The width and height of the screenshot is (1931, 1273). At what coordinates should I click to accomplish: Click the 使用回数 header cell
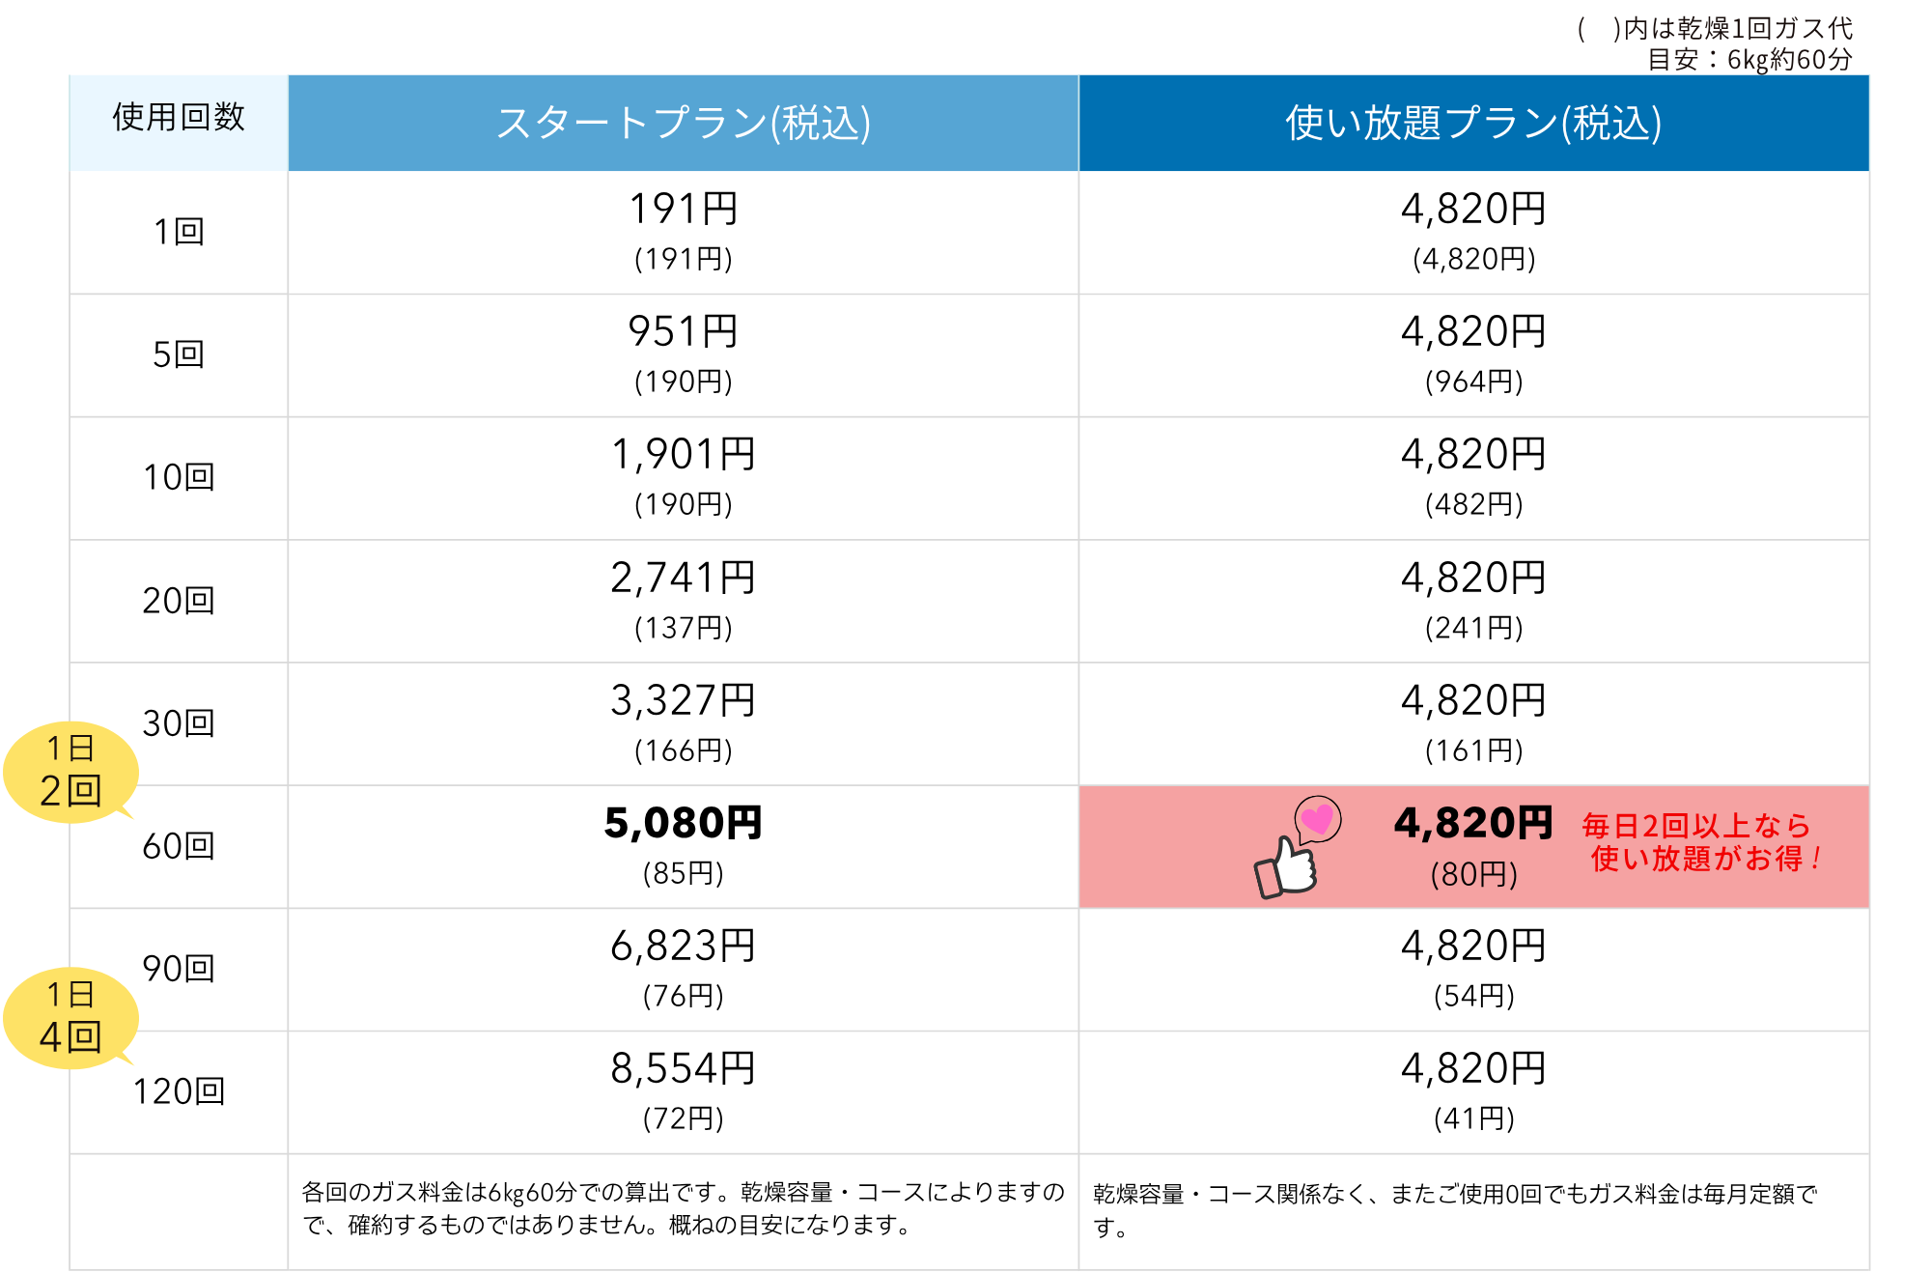pyautogui.click(x=179, y=117)
